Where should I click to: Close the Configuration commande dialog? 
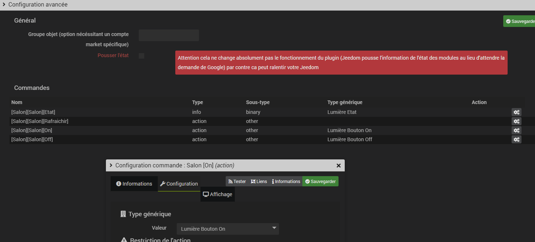[x=338, y=166]
